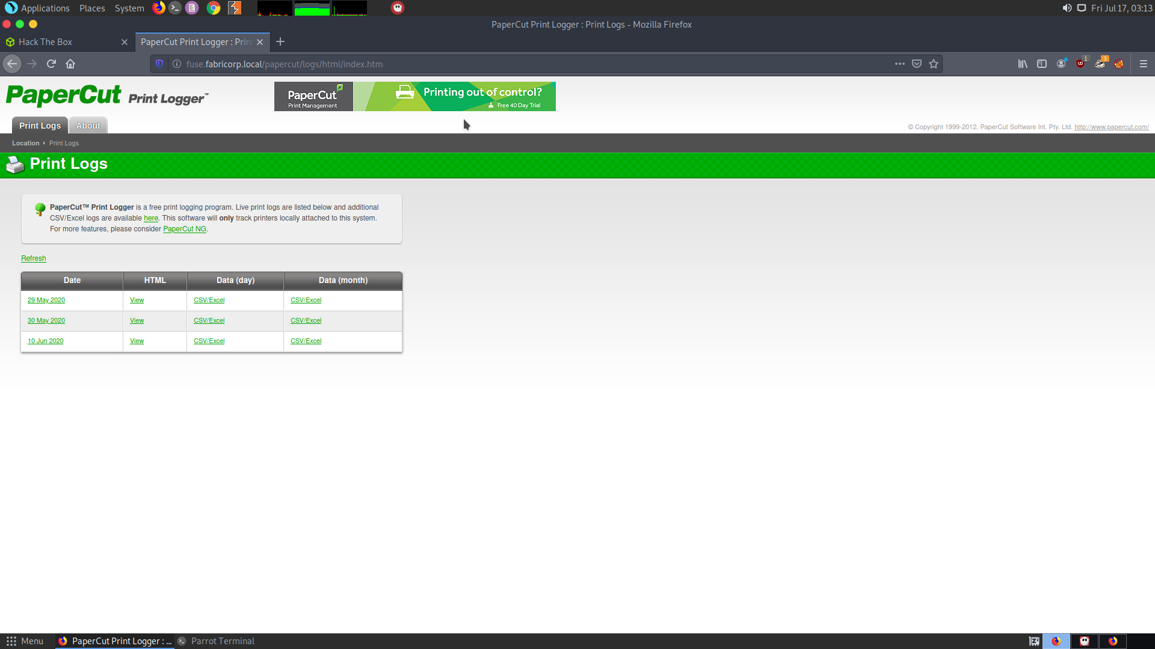Bookmark this page with star icon

pyautogui.click(x=934, y=64)
